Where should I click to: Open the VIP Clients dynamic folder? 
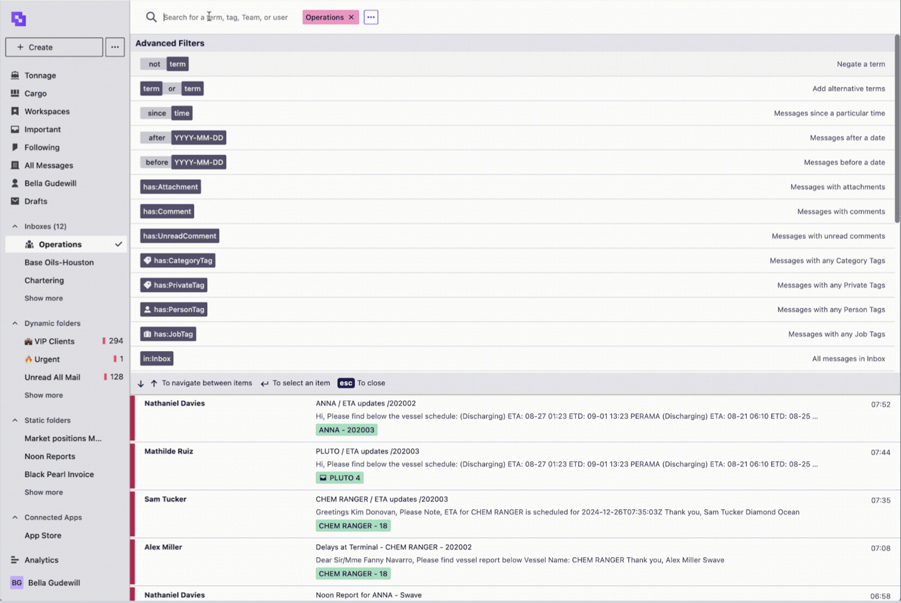[x=54, y=341]
